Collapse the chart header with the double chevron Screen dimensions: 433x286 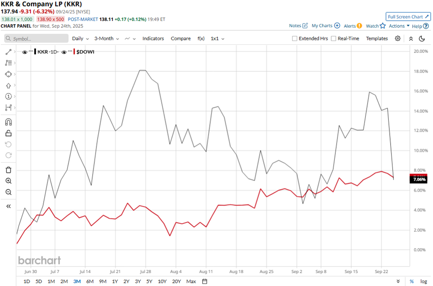411,39
